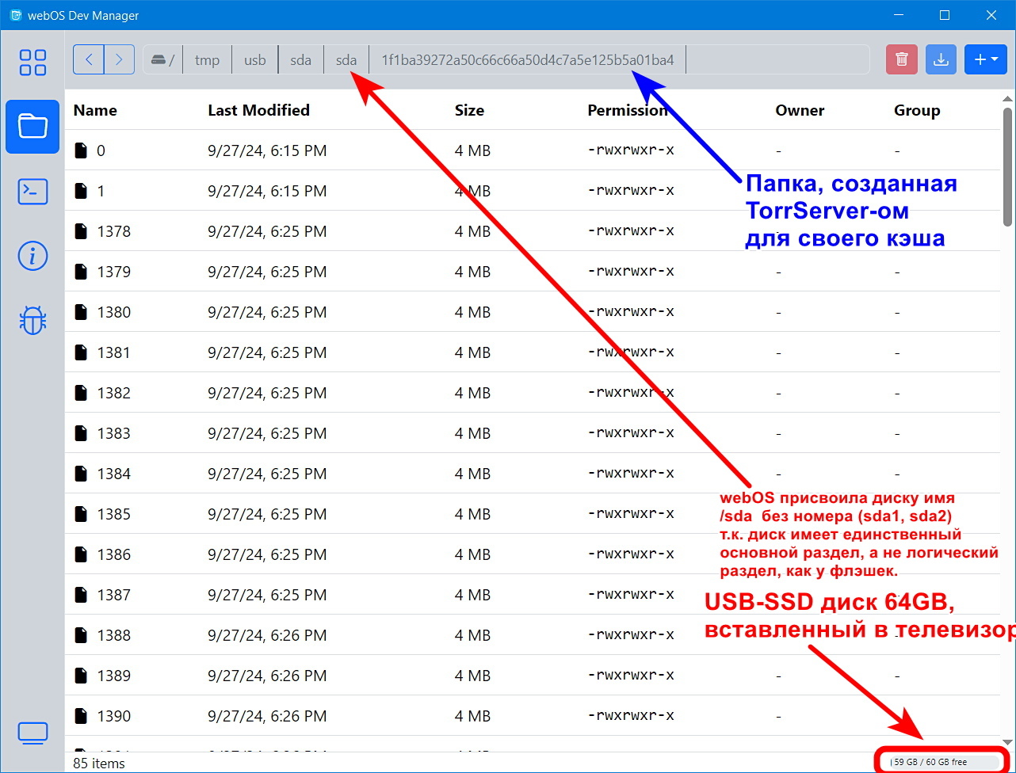Open the Debug bug sidebar icon

tap(32, 320)
